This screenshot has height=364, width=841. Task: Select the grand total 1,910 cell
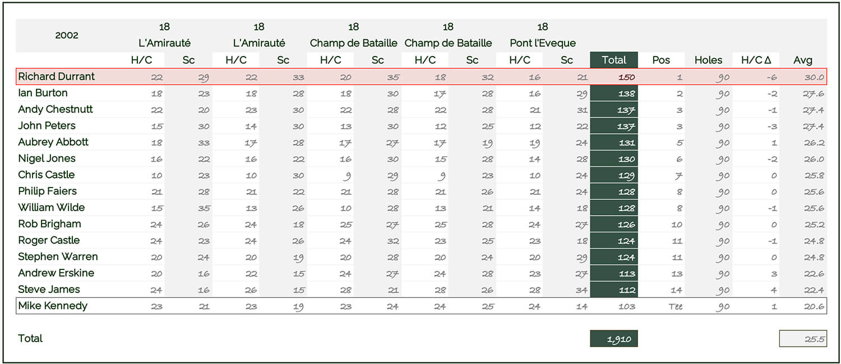click(614, 339)
